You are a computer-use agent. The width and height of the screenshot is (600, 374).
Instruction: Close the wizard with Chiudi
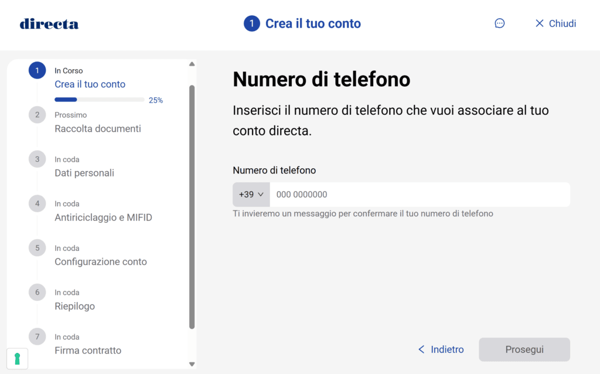point(555,23)
